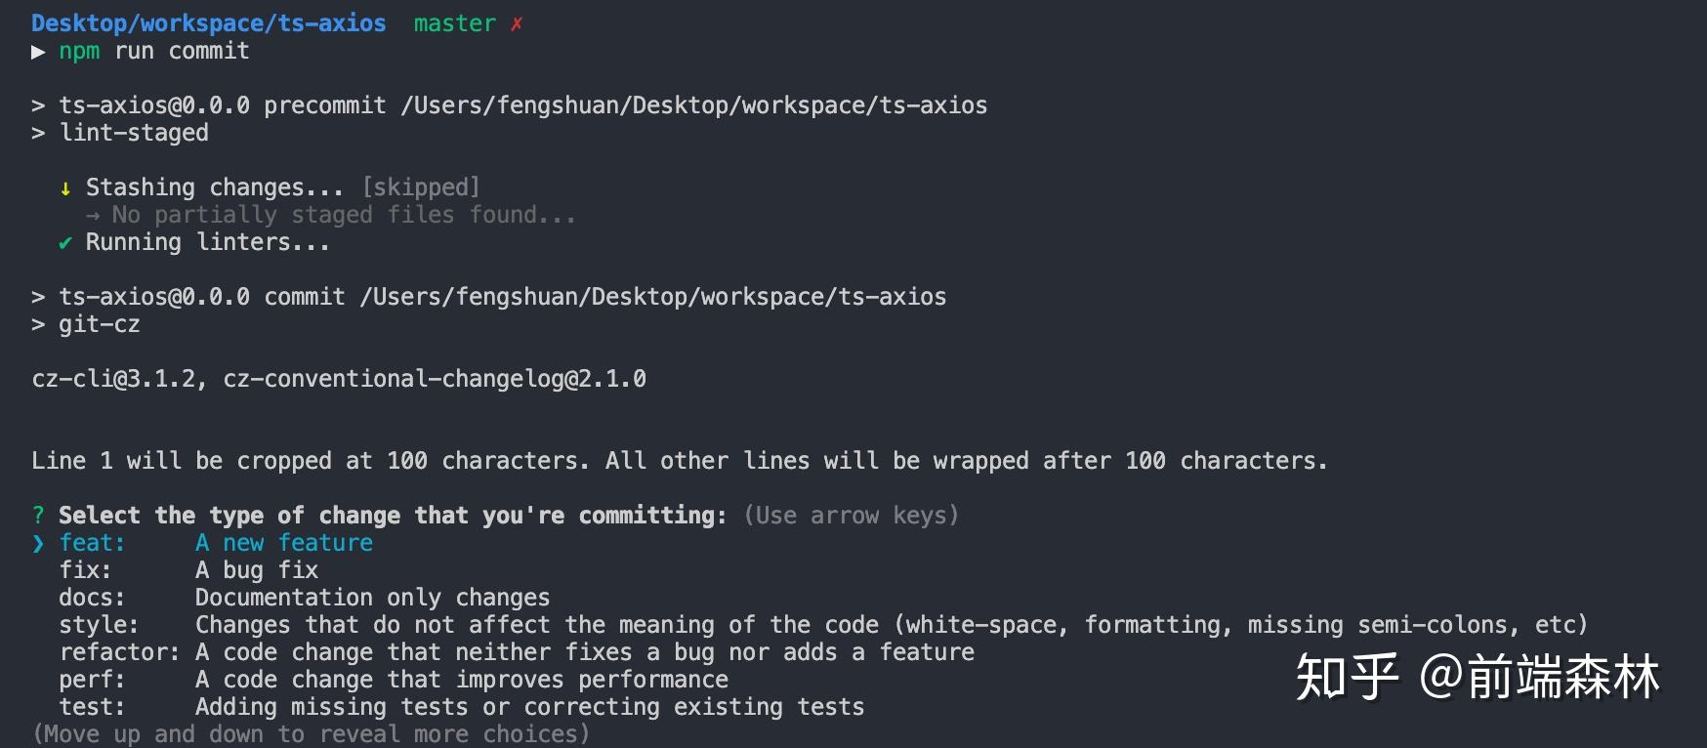Pick the 'refactor' commit type
Screen dimensions: 1707x748
point(119,652)
